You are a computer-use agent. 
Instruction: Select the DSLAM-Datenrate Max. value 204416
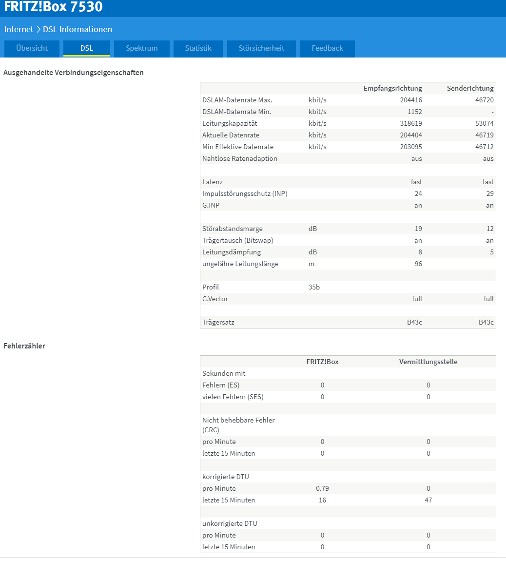[x=411, y=100]
